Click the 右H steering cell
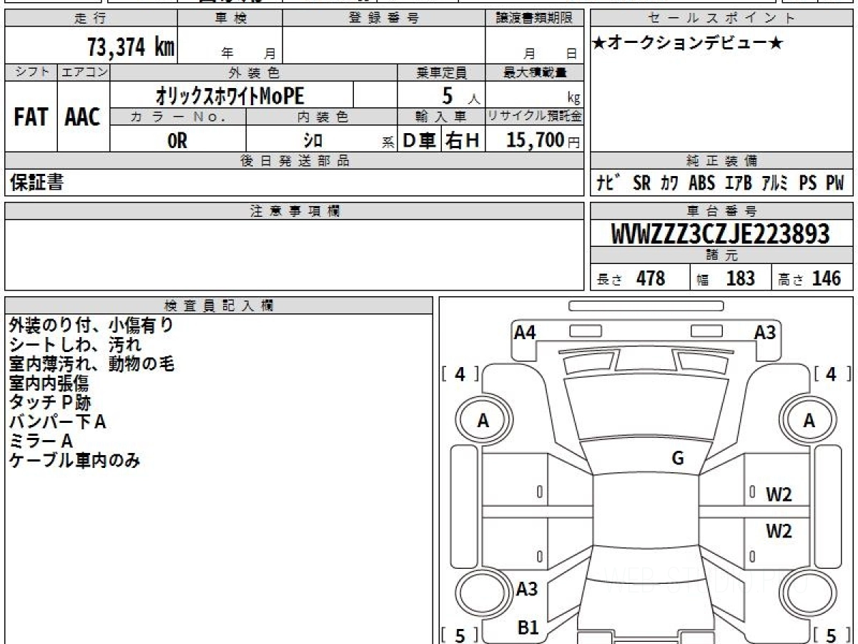 (462, 141)
